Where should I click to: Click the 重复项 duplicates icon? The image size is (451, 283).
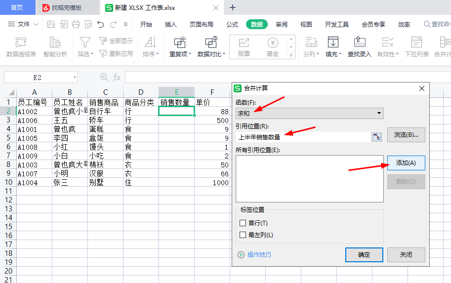coord(180,42)
